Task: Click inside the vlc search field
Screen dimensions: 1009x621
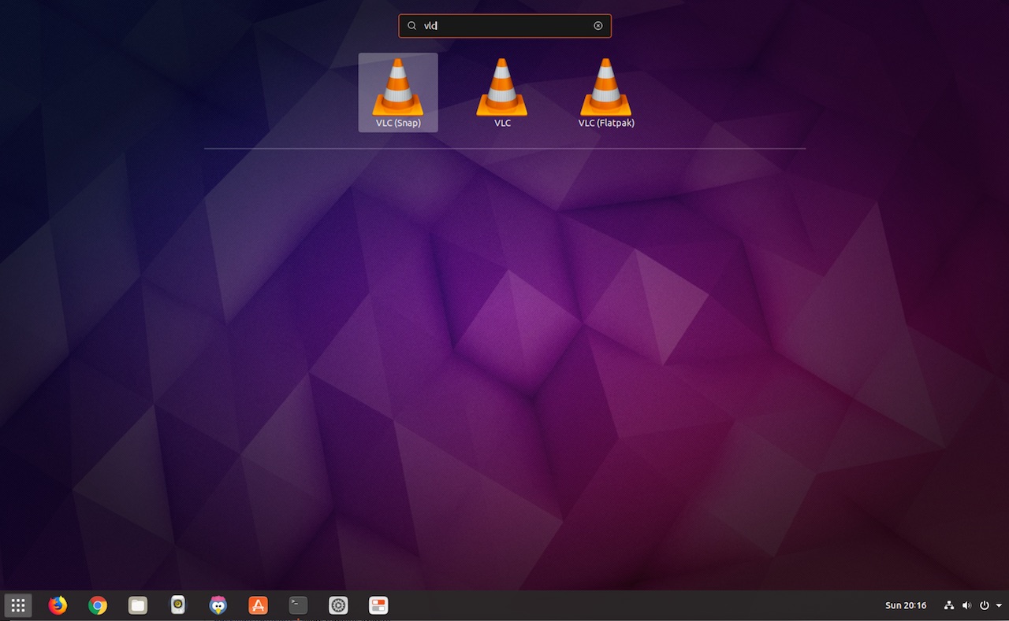Action: (504, 25)
